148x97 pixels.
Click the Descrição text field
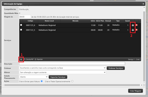[x=72, y=63]
